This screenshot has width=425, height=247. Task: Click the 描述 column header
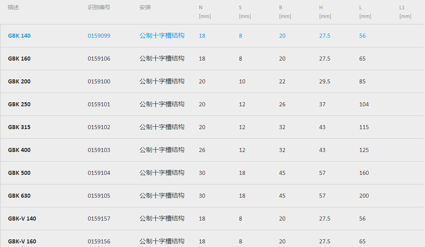(13, 7)
